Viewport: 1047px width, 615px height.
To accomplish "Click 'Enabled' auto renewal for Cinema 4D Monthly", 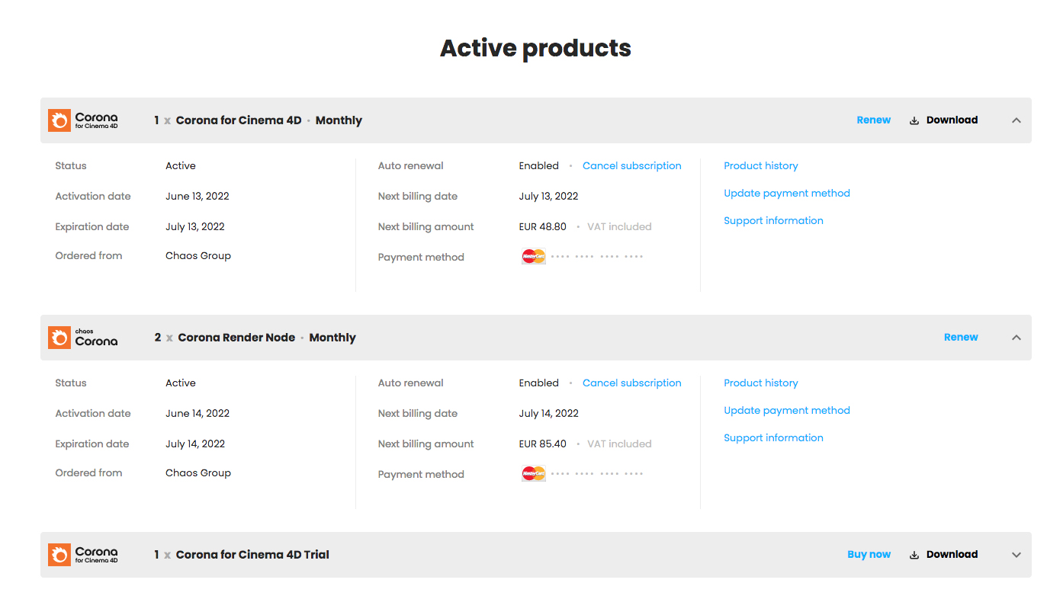I will pyautogui.click(x=539, y=165).
